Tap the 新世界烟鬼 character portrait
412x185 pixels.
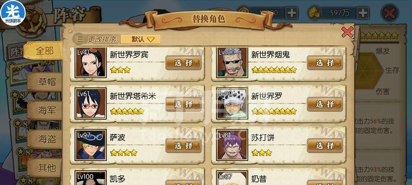pos(232,62)
